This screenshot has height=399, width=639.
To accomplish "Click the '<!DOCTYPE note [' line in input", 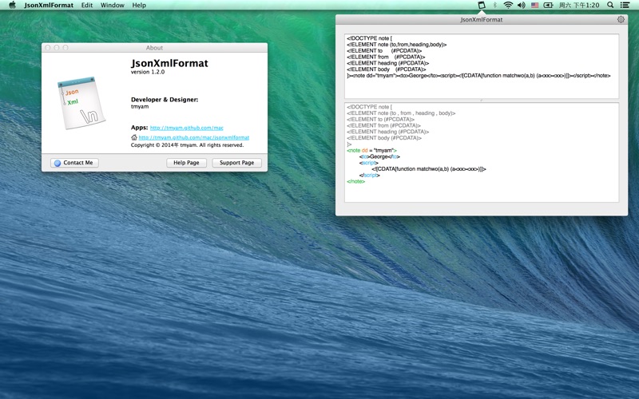I will pos(370,38).
